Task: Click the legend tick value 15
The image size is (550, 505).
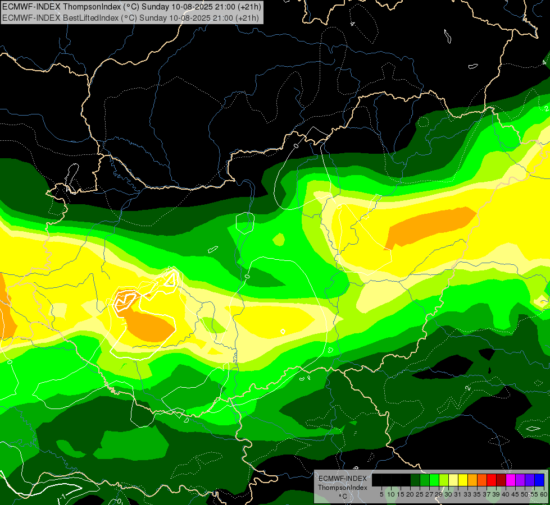Action: [x=401, y=494]
